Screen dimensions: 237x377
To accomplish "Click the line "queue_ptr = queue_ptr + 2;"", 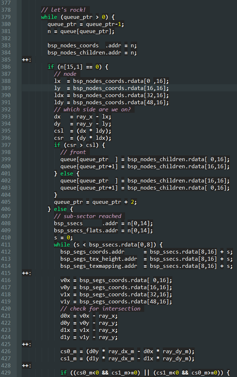I will pyautogui.click(x=95, y=202).
